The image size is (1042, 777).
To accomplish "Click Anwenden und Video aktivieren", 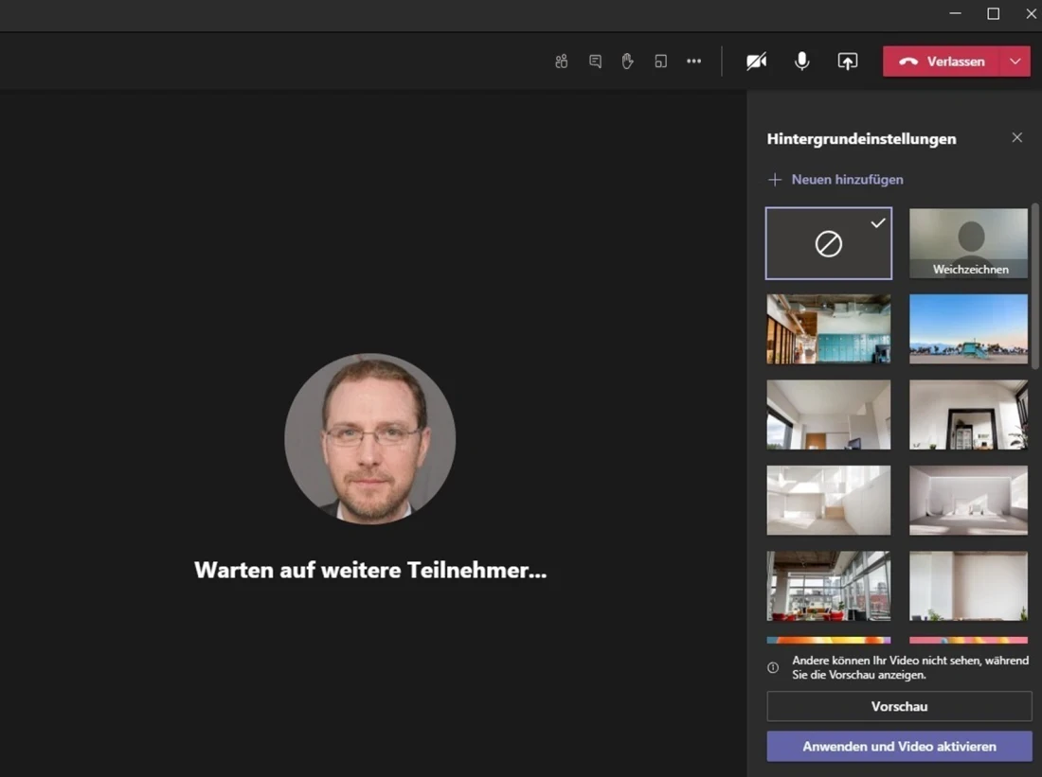I will 898,746.
